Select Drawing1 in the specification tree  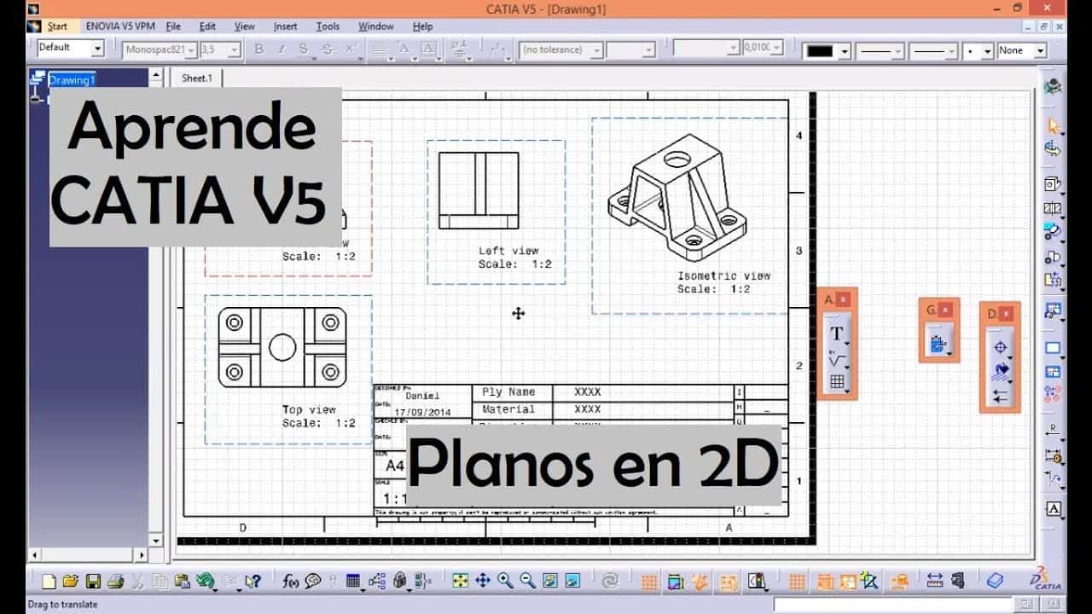72,80
